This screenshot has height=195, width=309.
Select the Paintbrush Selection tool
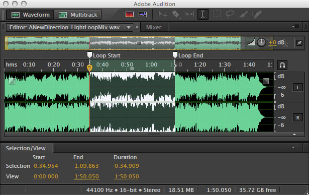(x=244, y=15)
